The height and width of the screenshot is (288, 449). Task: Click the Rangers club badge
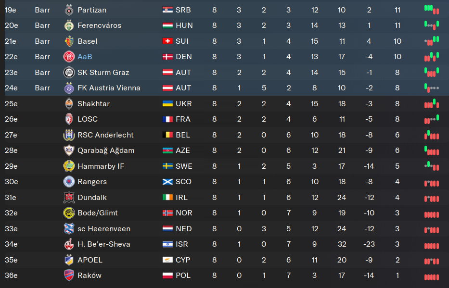coord(69,182)
